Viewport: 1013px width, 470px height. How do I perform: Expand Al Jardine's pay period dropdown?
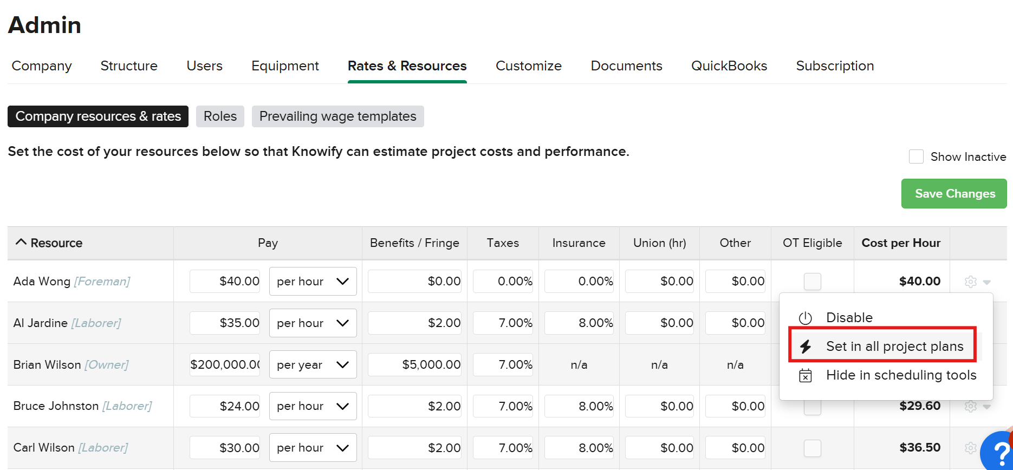(313, 323)
